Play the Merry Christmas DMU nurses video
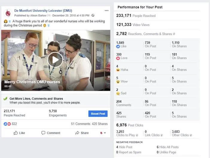 [x=55, y=60]
